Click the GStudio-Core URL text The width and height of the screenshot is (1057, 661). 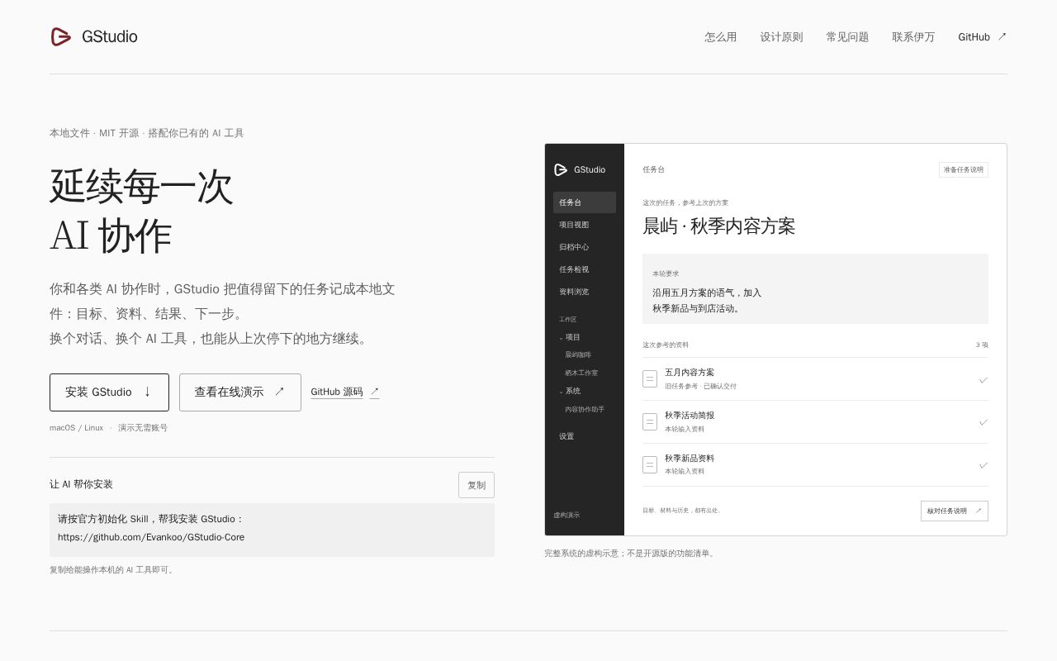pyautogui.click(x=151, y=537)
